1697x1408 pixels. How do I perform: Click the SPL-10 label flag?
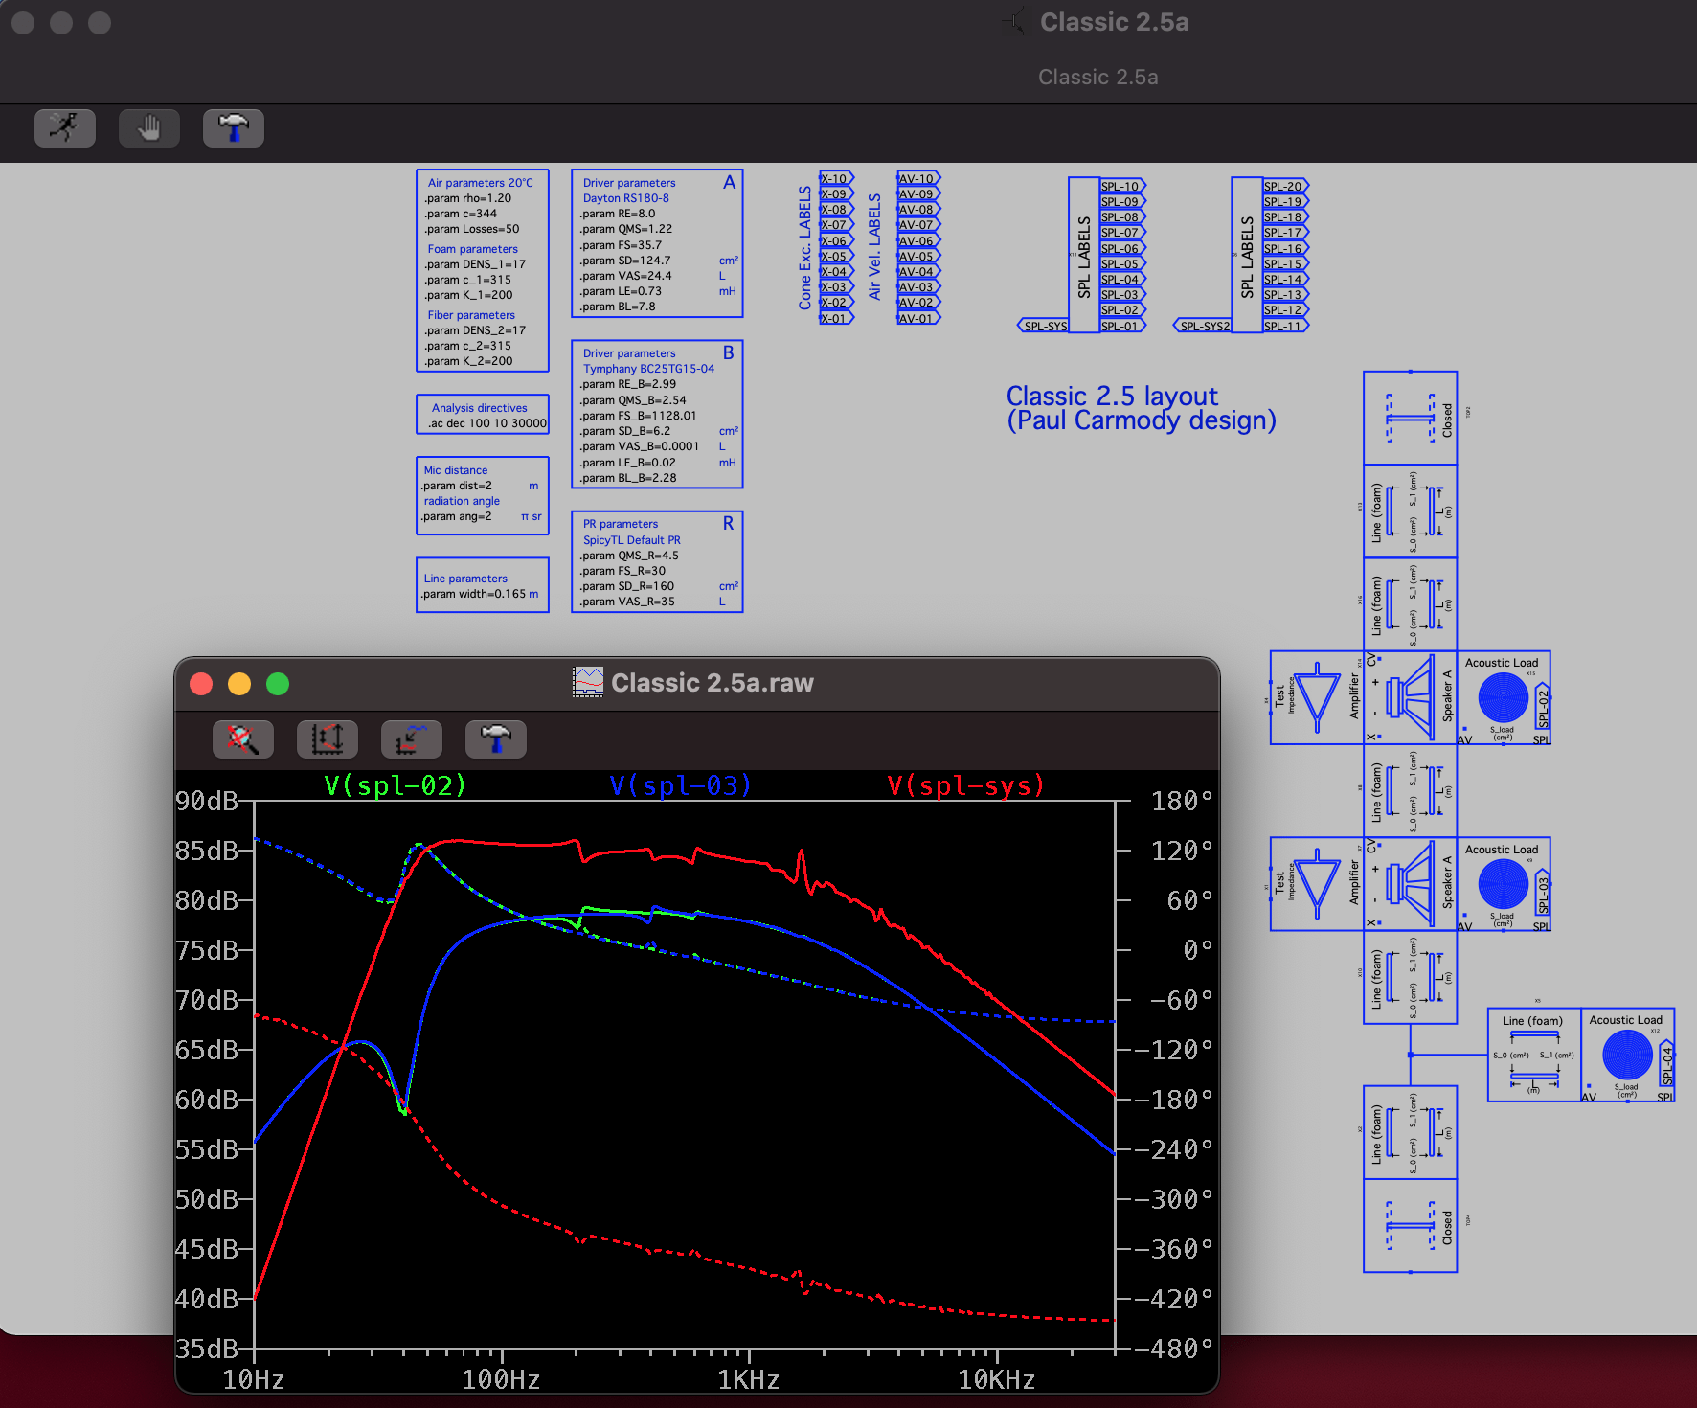1122,186
